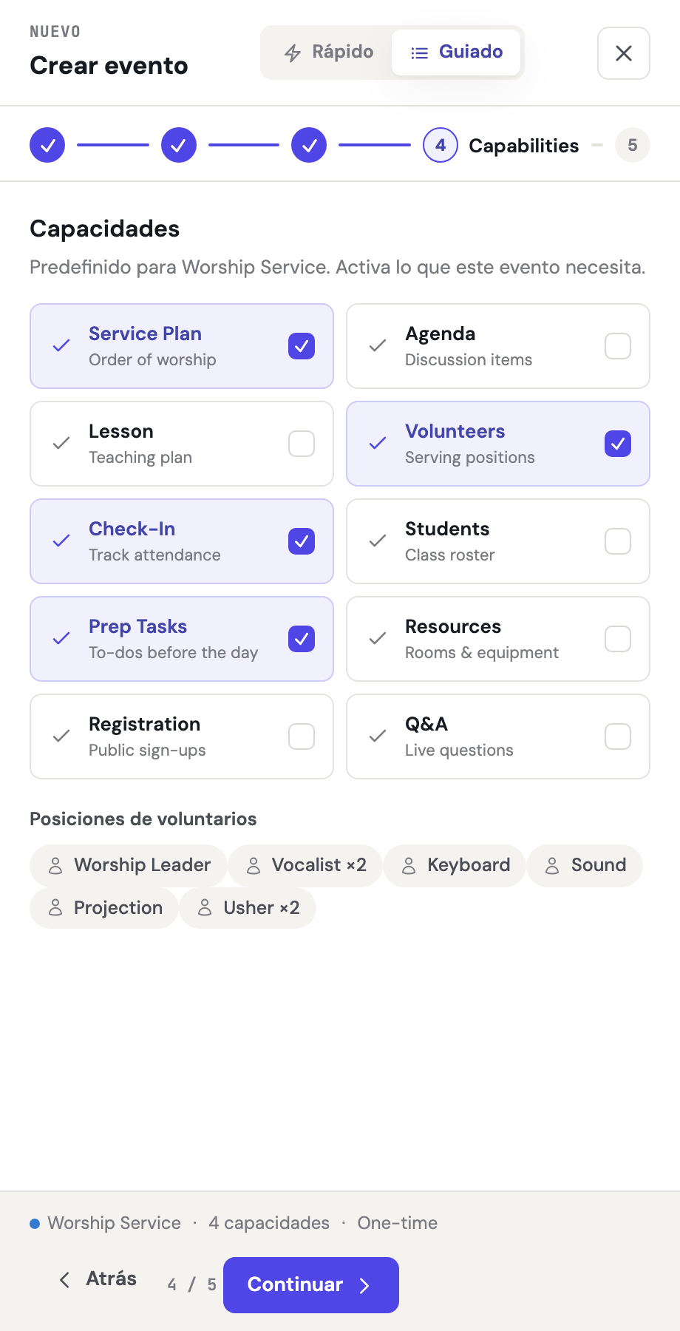The width and height of the screenshot is (680, 1331).
Task: Click the person icon on Projection chip
Action: (55, 908)
